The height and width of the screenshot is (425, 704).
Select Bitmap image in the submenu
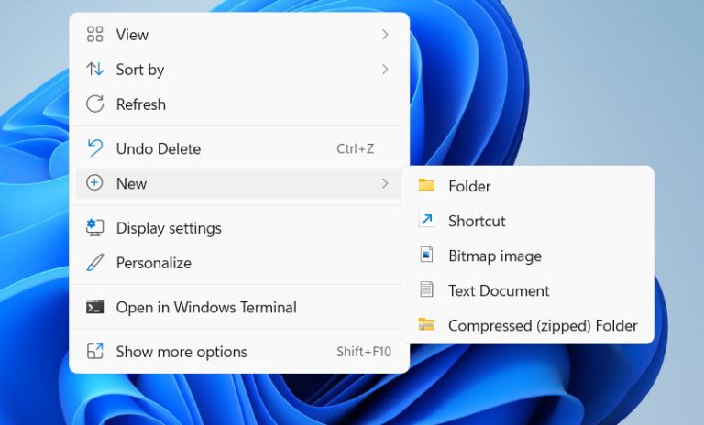point(528,256)
